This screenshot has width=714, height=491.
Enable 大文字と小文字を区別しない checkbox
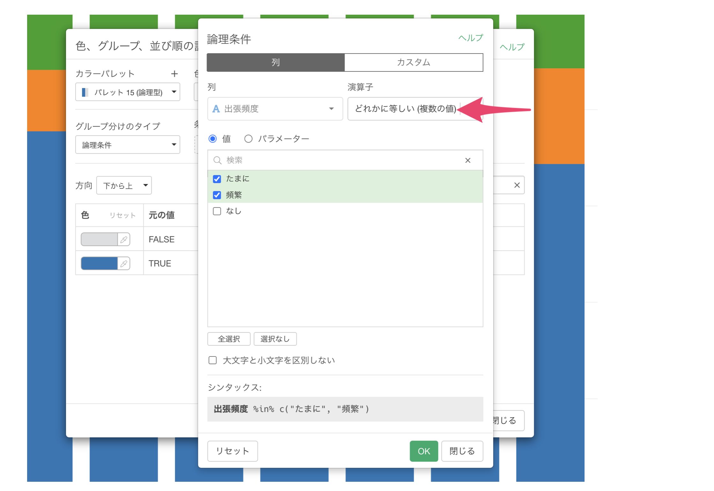[x=212, y=360]
